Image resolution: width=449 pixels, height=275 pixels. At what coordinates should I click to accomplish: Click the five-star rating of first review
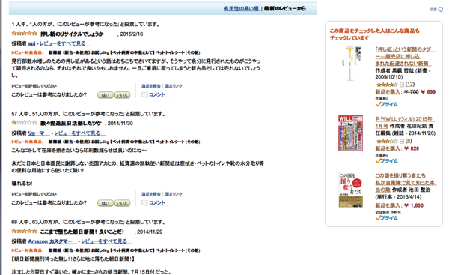[x=25, y=34]
